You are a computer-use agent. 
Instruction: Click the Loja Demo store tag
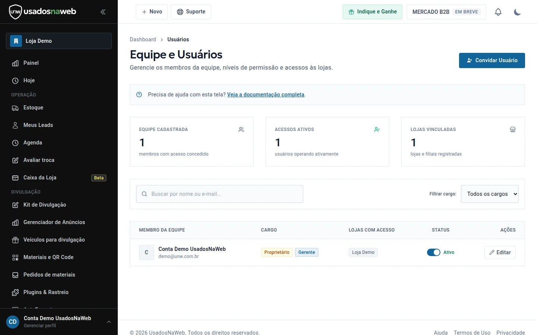tap(363, 252)
